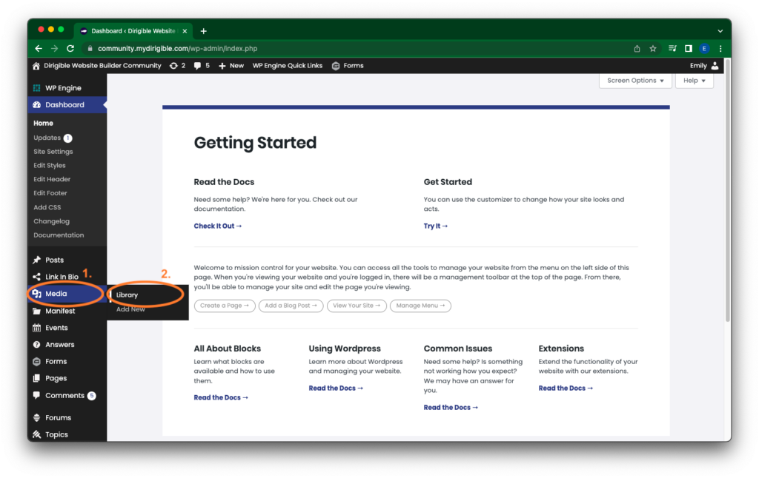The width and height of the screenshot is (759, 478).
Task: Expand the Screen Options panel
Action: point(634,81)
